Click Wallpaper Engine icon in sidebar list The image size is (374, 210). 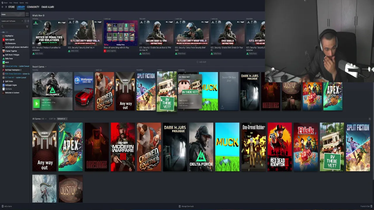4,85
